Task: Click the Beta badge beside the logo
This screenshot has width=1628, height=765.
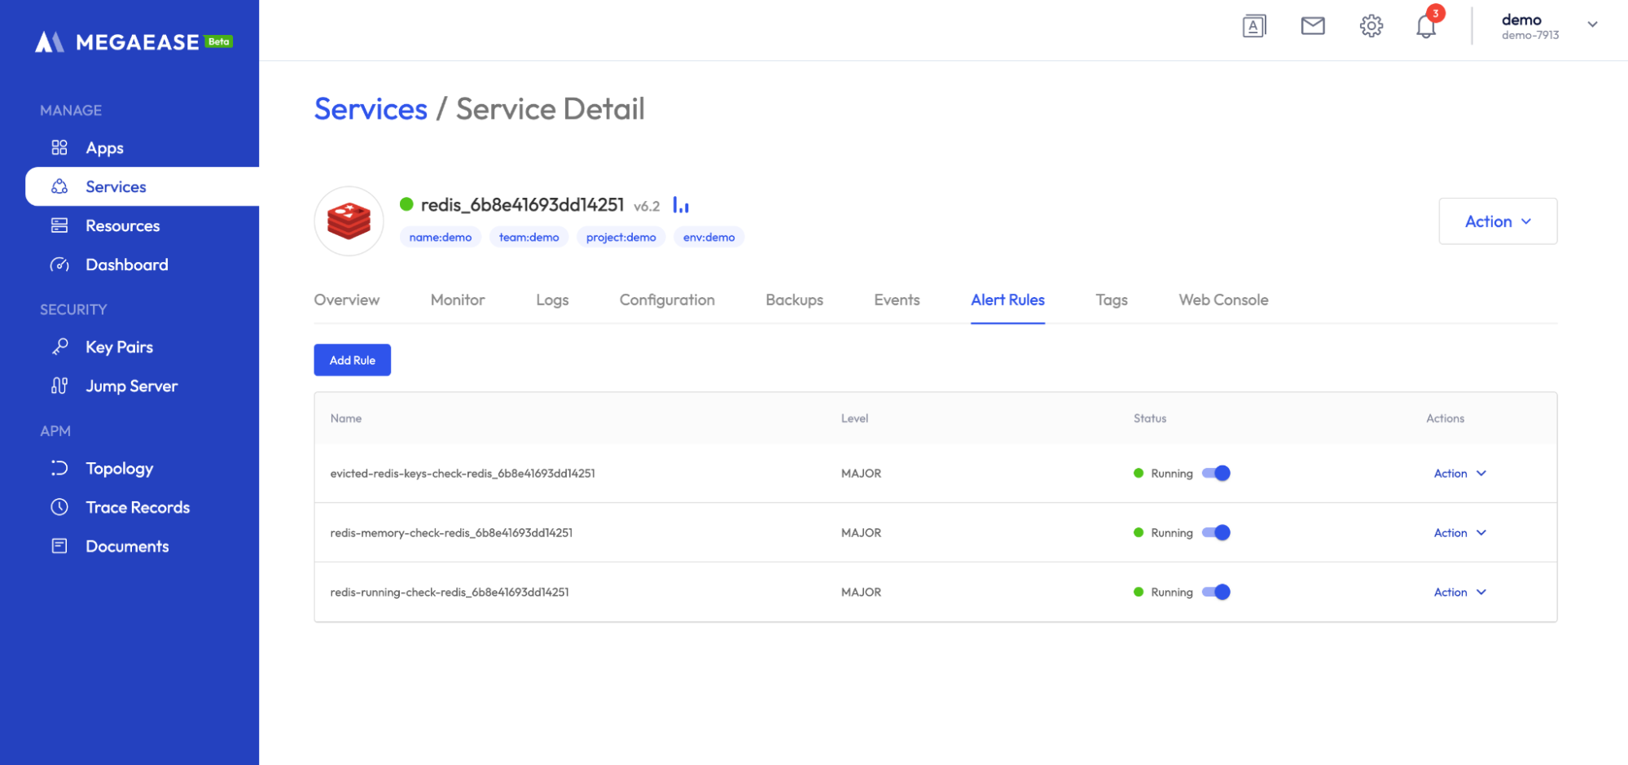Action: [x=218, y=42]
